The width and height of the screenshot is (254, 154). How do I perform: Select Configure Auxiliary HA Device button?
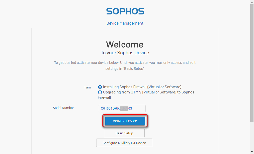click(x=124, y=143)
